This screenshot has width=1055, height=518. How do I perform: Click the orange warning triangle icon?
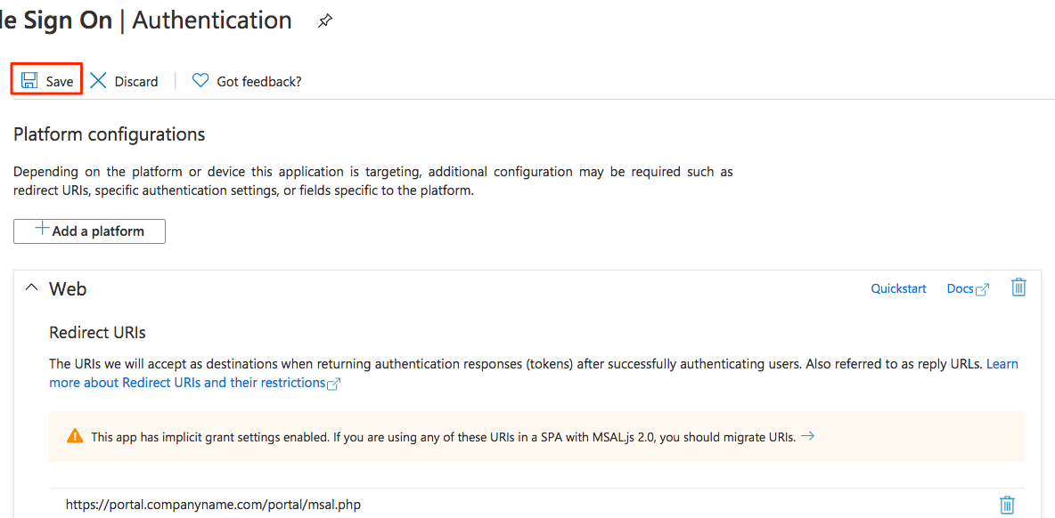click(75, 437)
